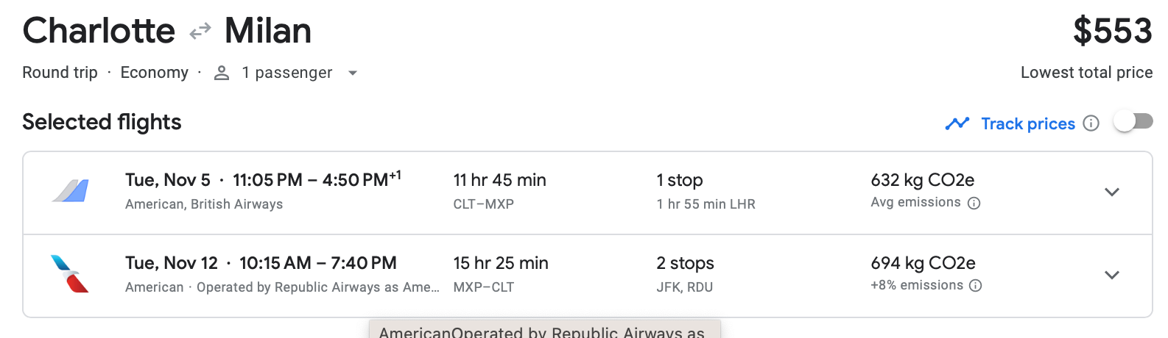Click the Track prices trend-line icon
The width and height of the screenshot is (1168, 338).
(957, 123)
